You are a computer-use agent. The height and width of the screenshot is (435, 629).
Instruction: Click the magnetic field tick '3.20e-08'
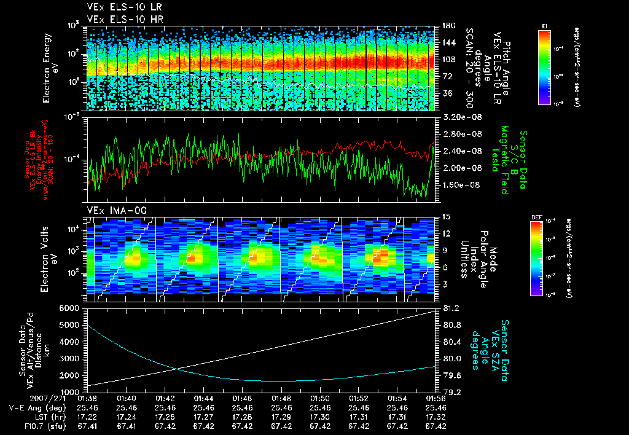click(462, 117)
